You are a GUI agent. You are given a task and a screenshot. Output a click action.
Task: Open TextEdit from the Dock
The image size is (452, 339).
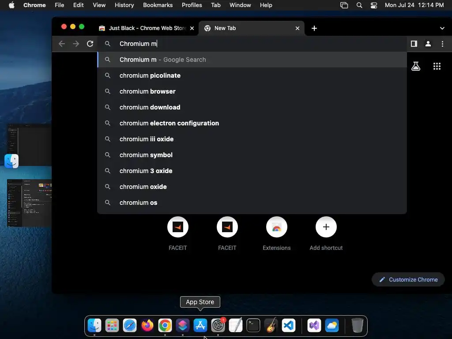point(236,325)
